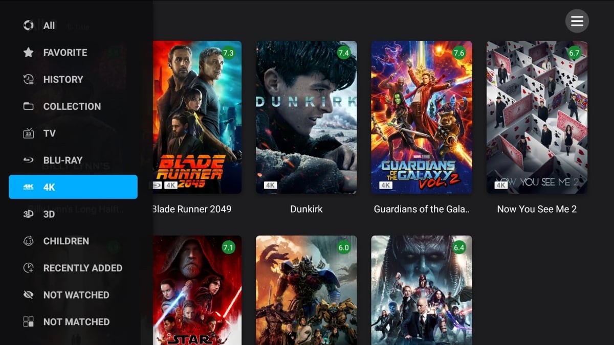The height and width of the screenshot is (345, 614).
Task: Click the 3D icon in sidebar
Action: (x=29, y=214)
